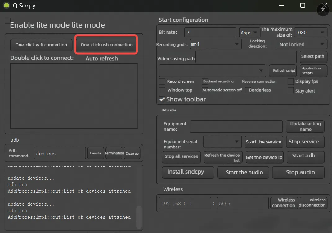Click the translate overlay icon at top right
Image resolution: width=332 pixels, height=233 pixels.
point(323,10)
